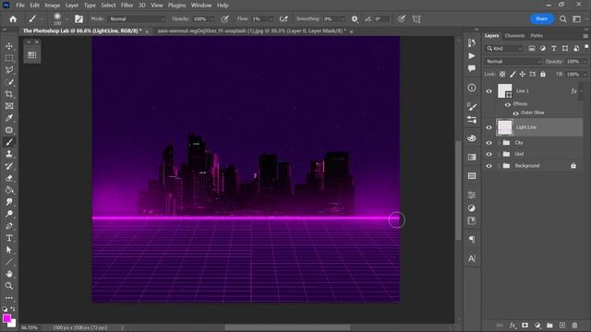Select the Move tool

click(x=9, y=46)
